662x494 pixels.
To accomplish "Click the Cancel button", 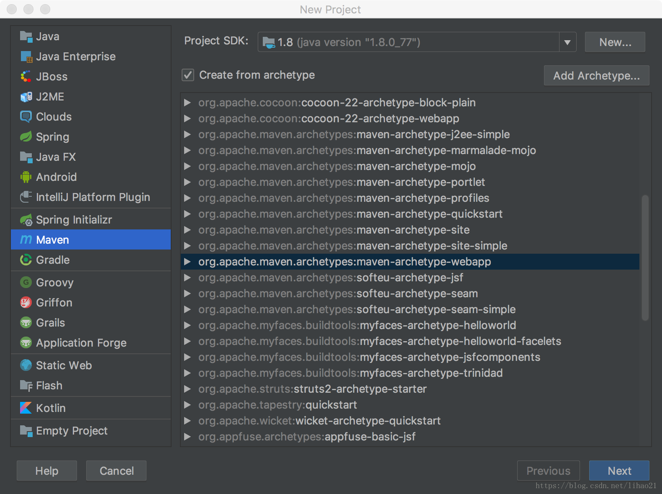I will click(116, 471).
